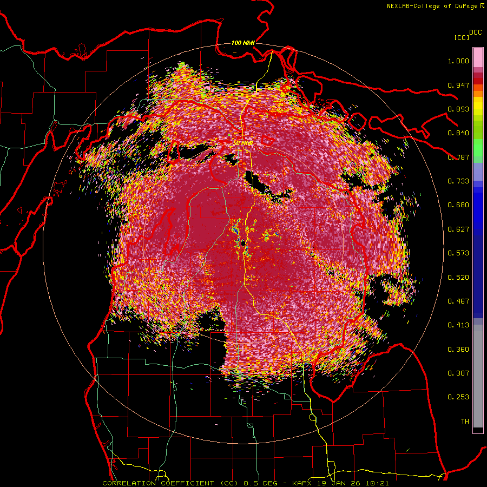Click the 0.680 legend value
This screenshot has width=487, height=487.
[458, 205]
